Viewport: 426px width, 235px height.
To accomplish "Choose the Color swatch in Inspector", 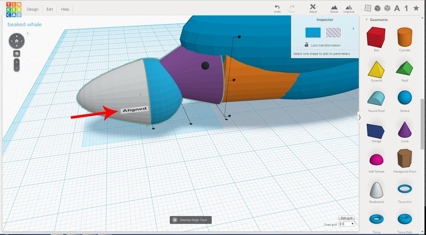I will [x=313, y=32].
